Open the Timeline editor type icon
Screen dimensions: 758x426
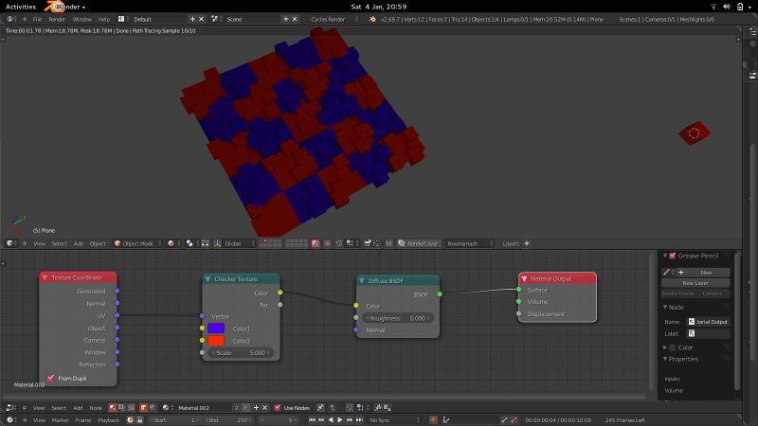pyautogui.click(x=9, y=420)
